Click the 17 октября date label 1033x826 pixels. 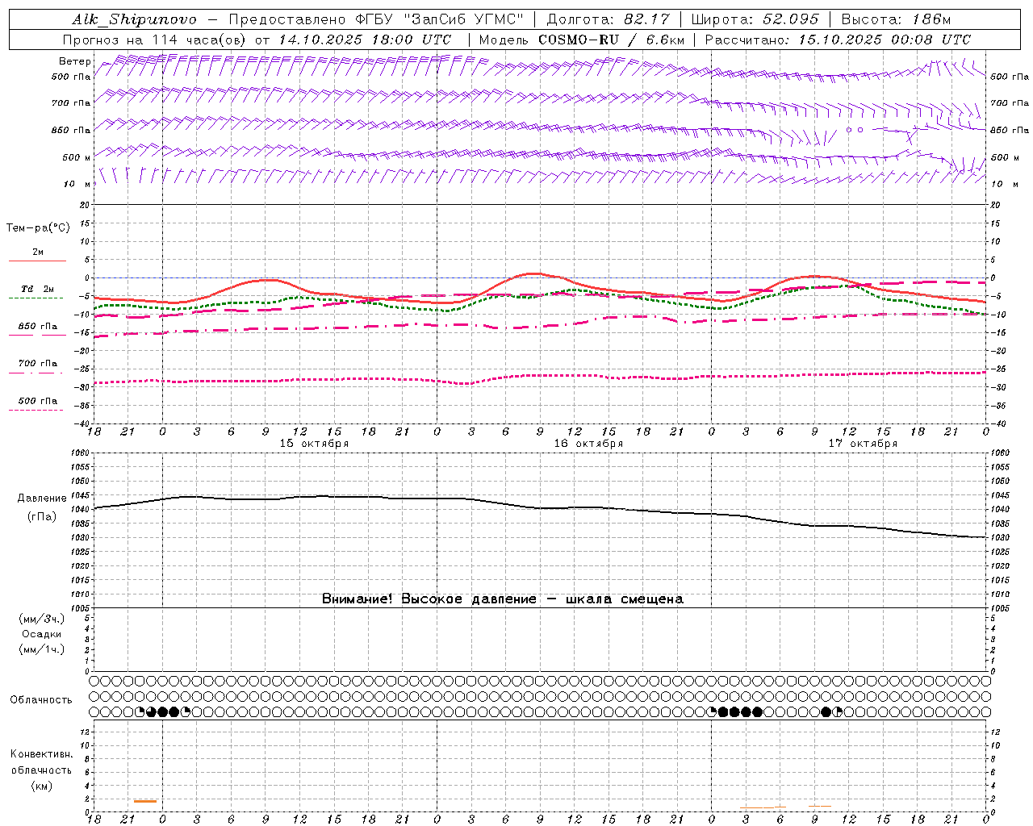pos(863,444)
